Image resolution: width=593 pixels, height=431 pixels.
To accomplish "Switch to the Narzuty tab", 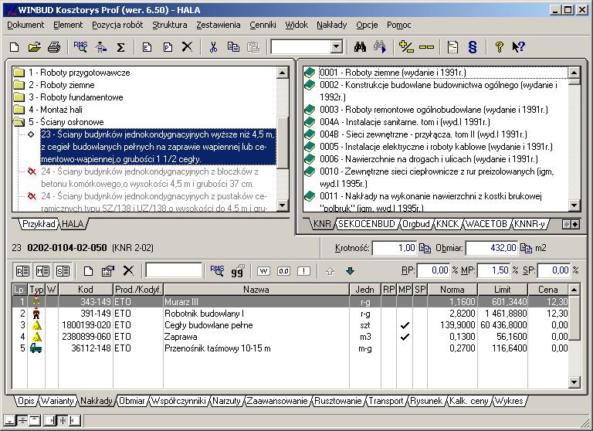I will pyautogui.click(x=226, y=401).
